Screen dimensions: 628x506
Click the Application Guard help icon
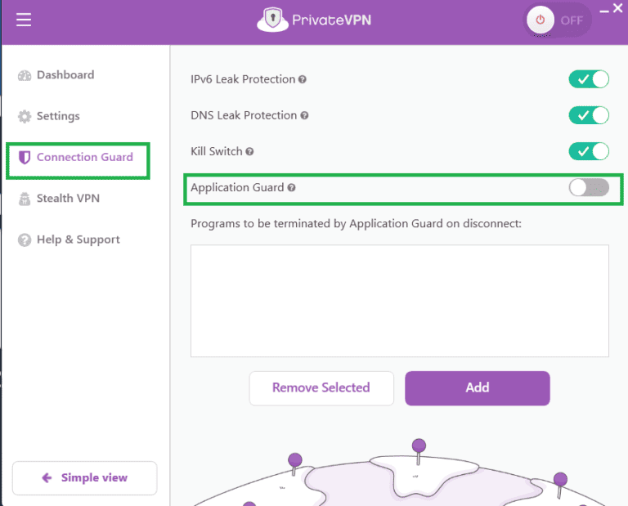click(291, 188)
